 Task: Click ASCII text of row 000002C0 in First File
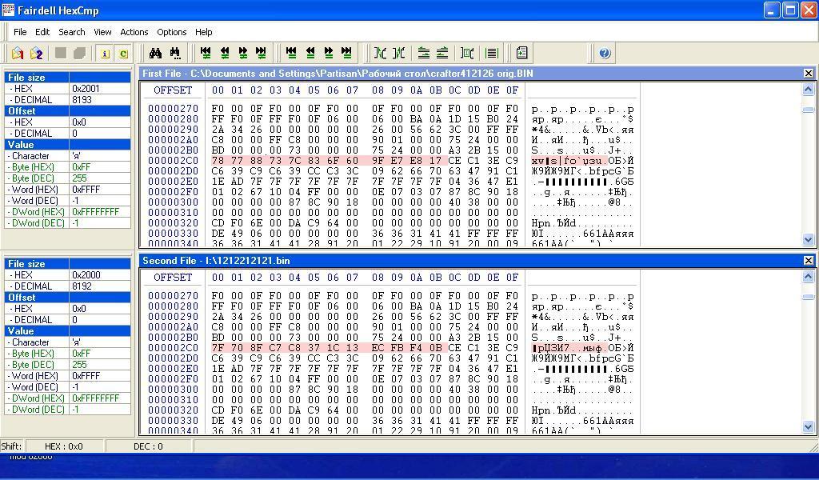(582, 161)
